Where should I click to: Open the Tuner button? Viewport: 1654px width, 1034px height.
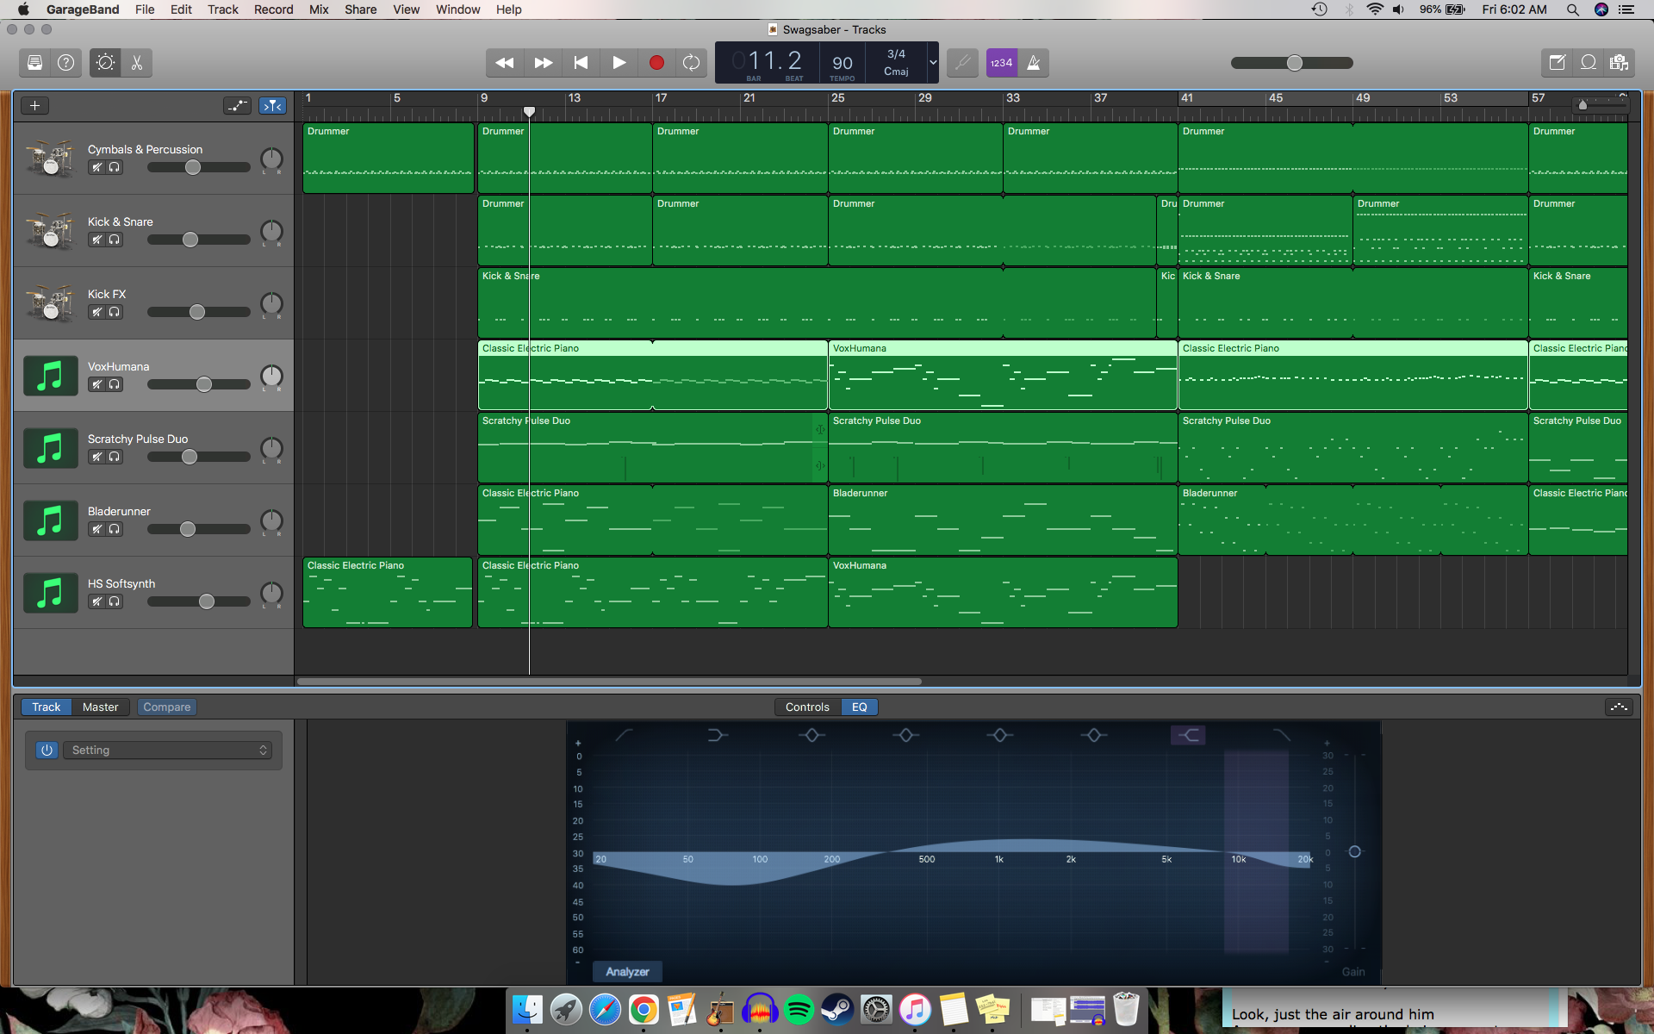pos(962,63)
